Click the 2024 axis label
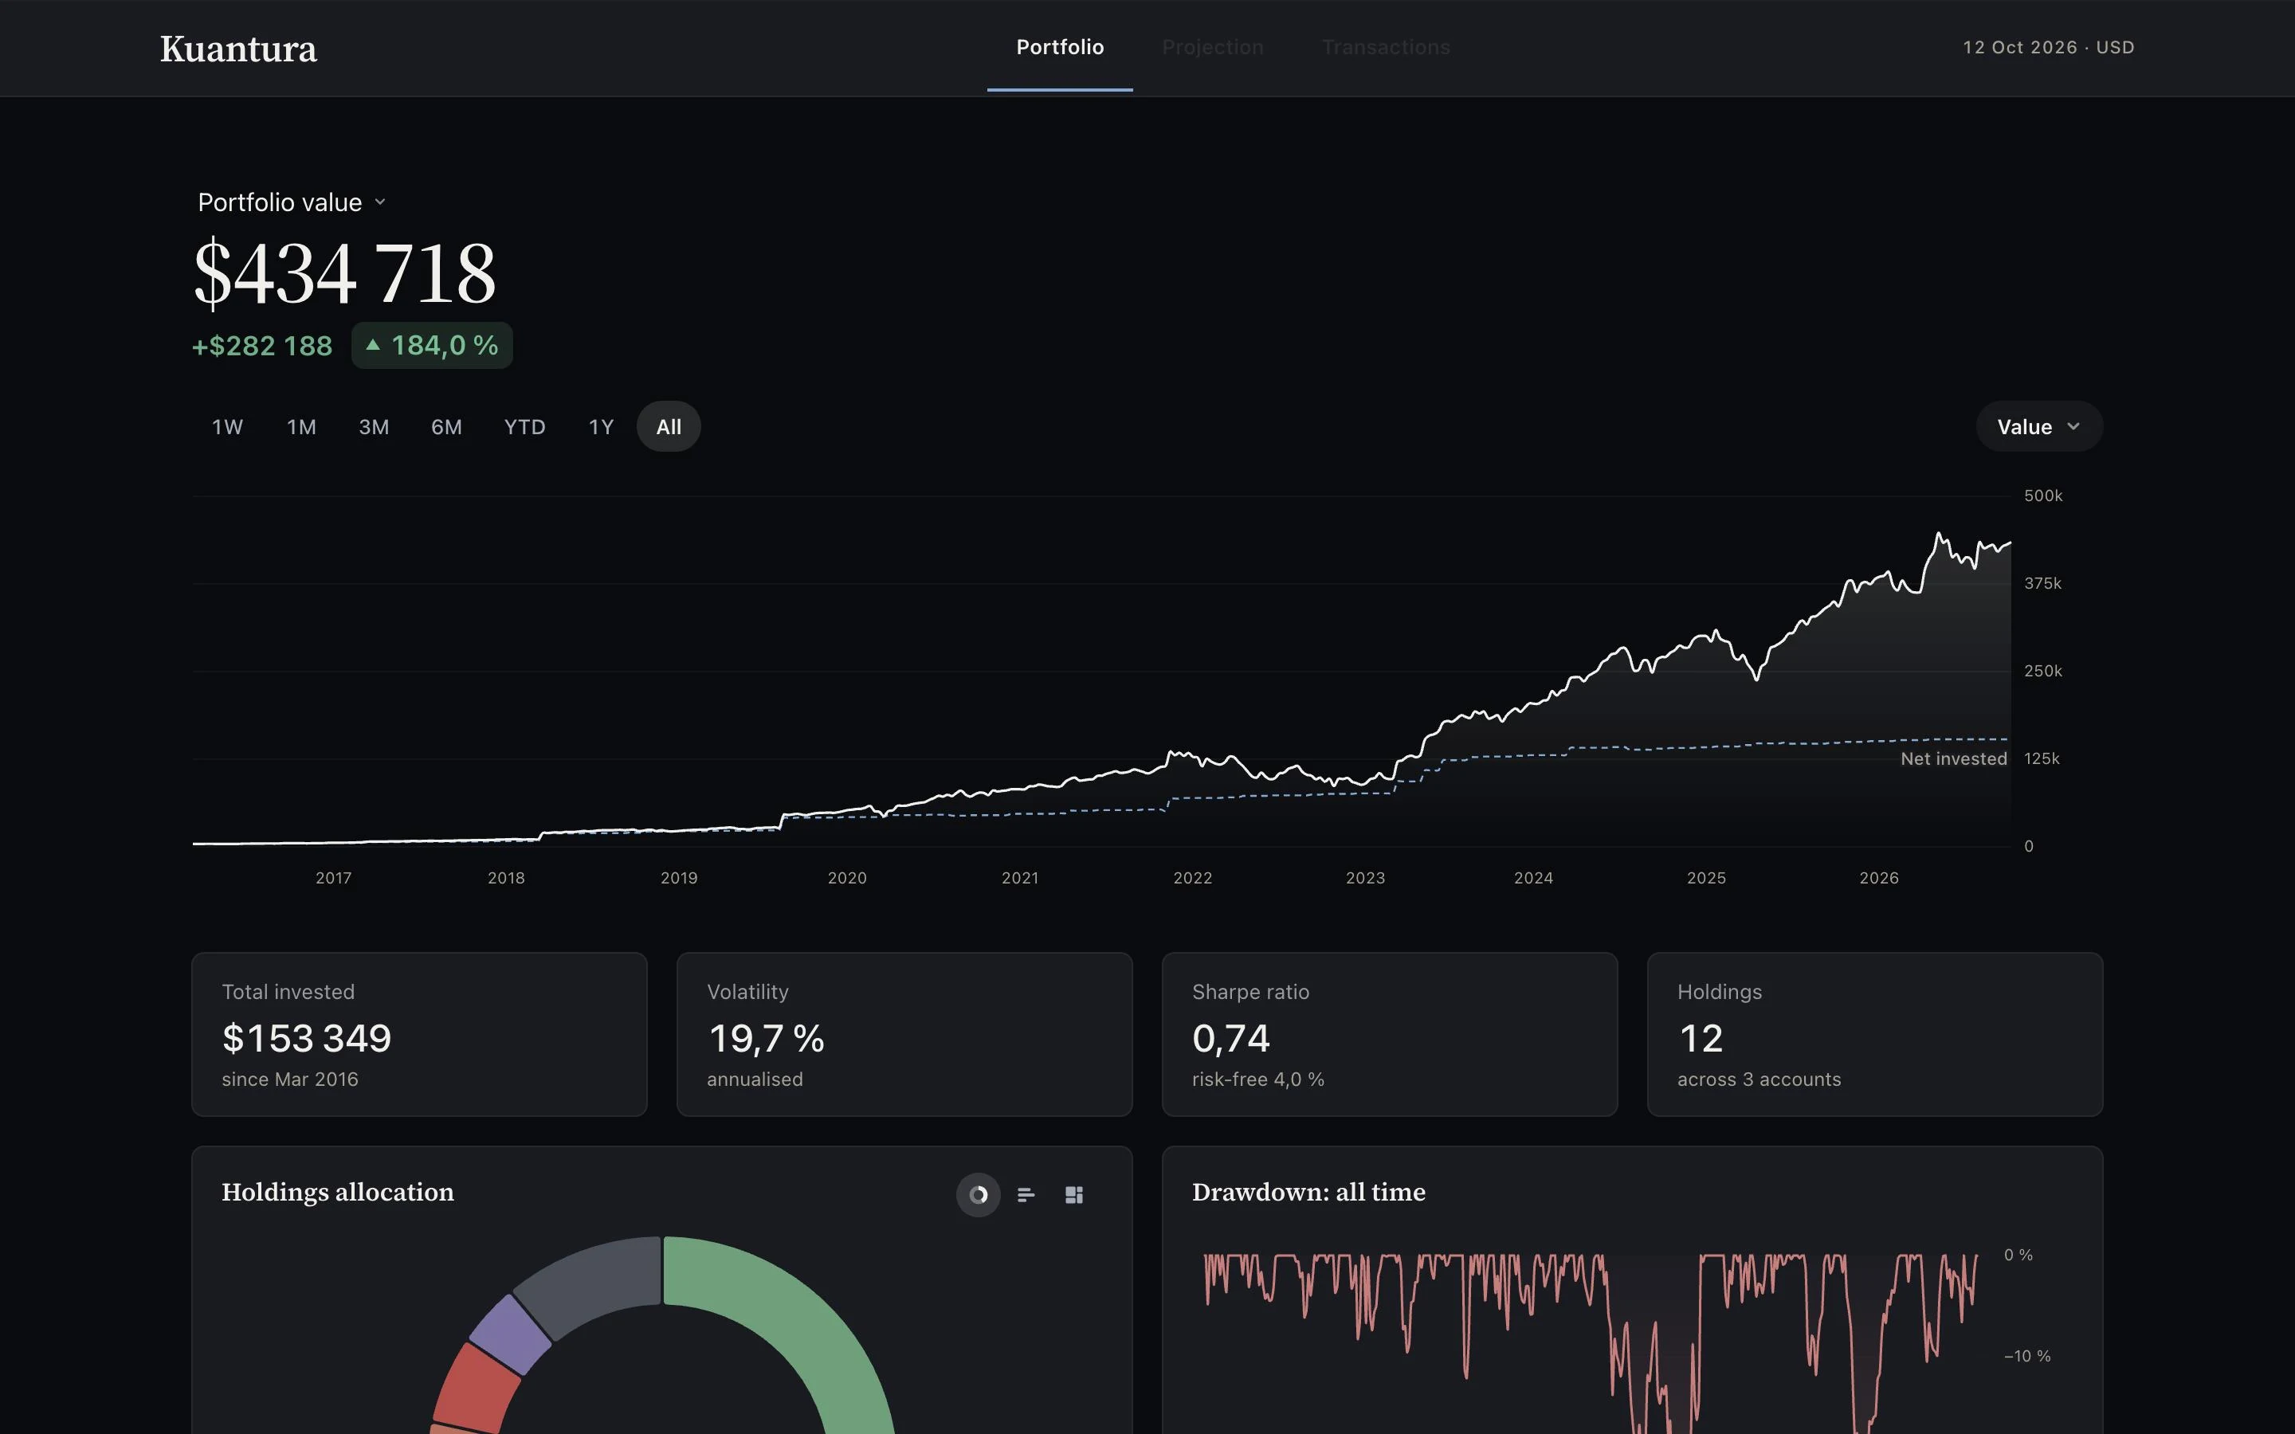This screenshot has width=2295, height=1434. click(1533, 878)
